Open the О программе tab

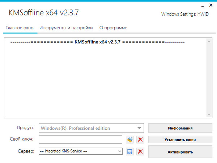point(113,28)
